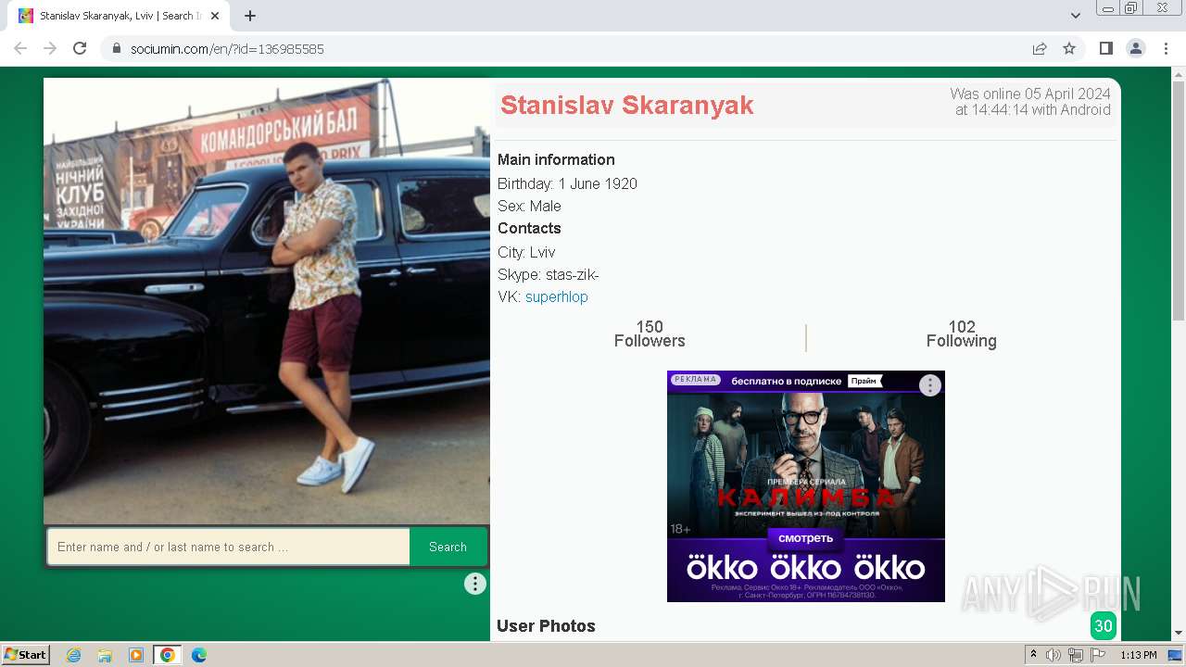
Task: Close the Stanislav Skaranyak tab
Action: coord(216,16)
